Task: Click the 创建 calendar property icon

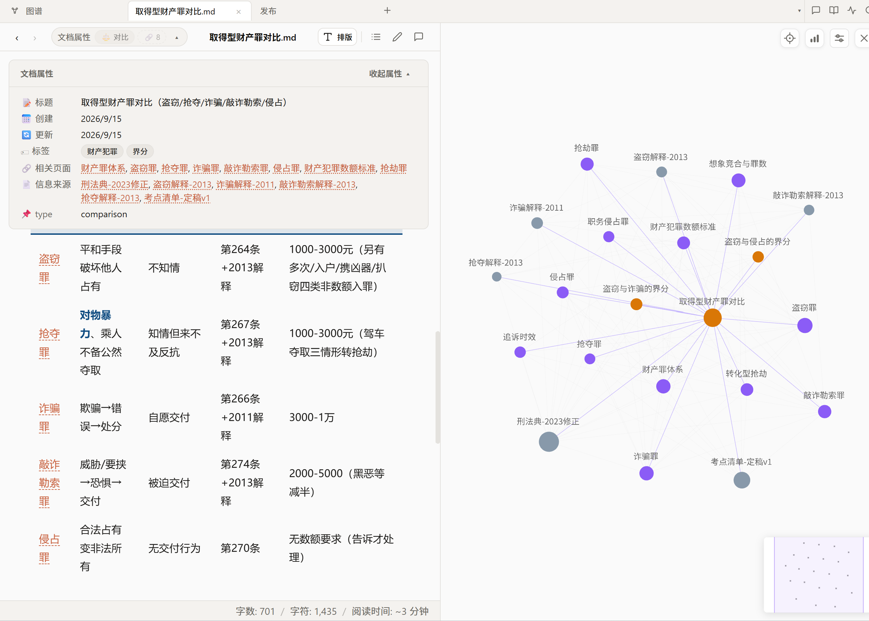Action: [27, 119]
